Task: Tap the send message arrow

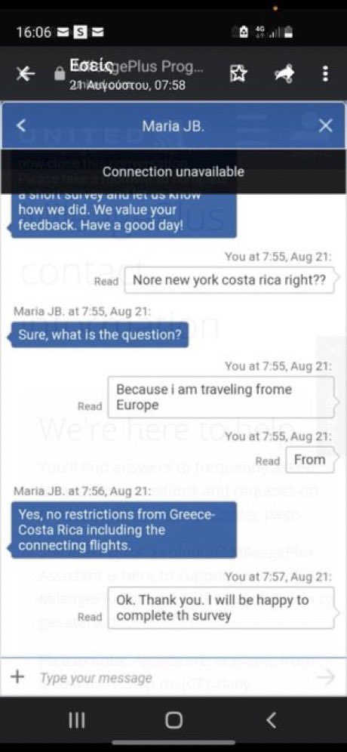Action: (x=327, y=677)
